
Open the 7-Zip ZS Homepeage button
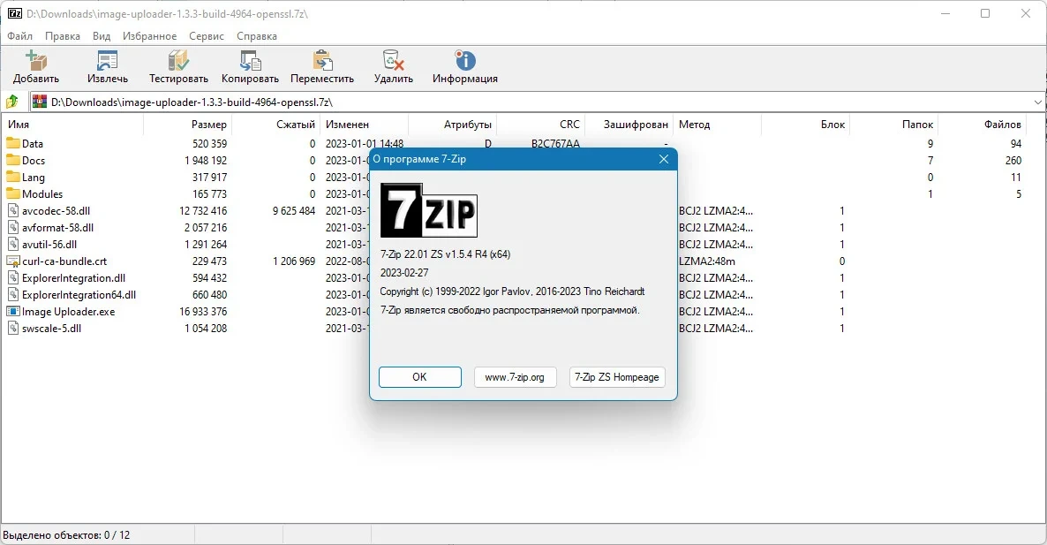617,376
